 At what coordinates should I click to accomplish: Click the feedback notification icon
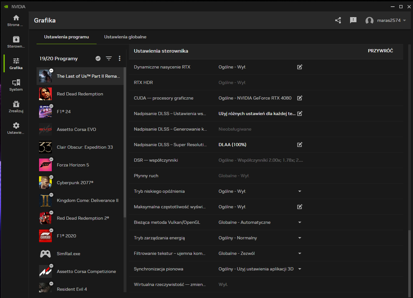coord(353,20)
